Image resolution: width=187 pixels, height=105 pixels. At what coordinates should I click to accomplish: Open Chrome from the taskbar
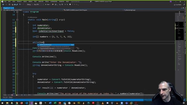click(x=17, y=103)
